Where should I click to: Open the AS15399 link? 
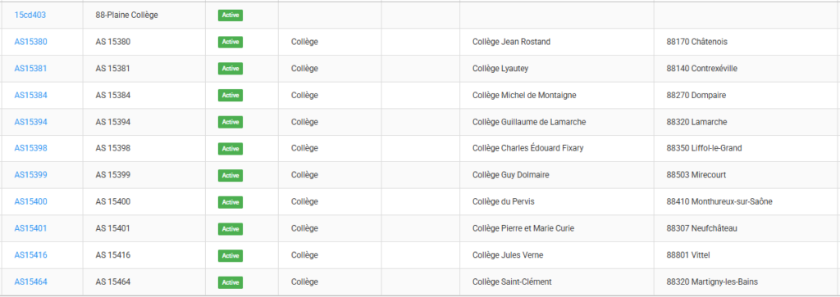(x=30, y=174)
